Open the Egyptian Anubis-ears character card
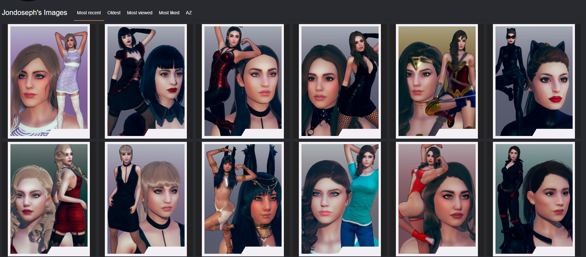 (243, 199)
